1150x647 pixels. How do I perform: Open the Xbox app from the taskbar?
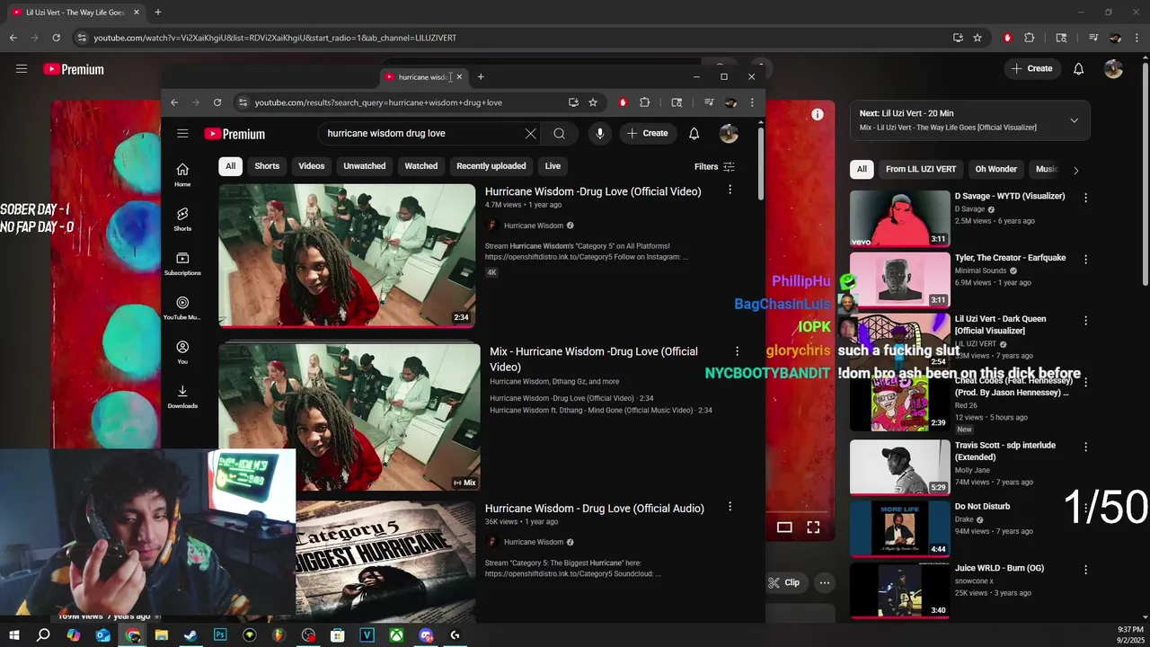[x=396, y=635]
